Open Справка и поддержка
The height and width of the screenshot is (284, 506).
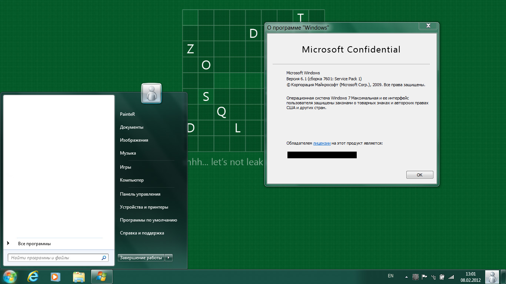tap(142, 233)
